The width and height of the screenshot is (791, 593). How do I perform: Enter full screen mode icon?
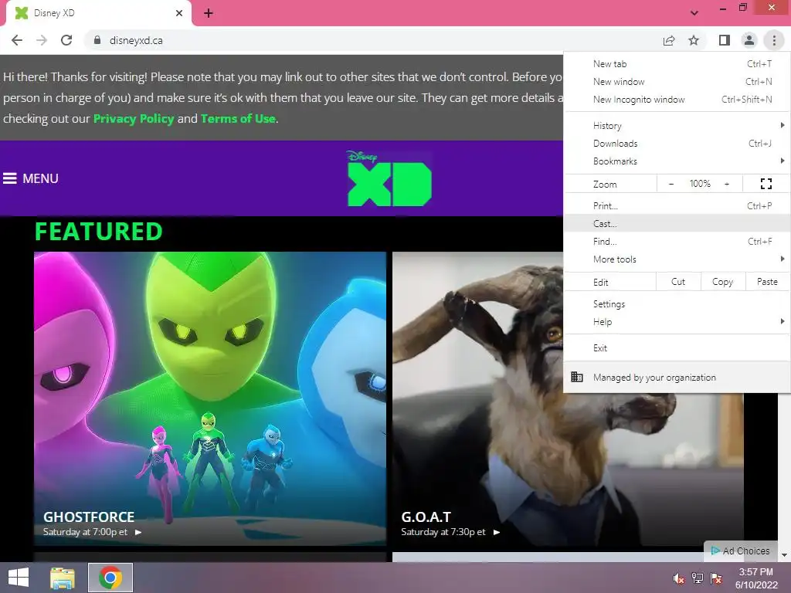(x=766, y=184)
